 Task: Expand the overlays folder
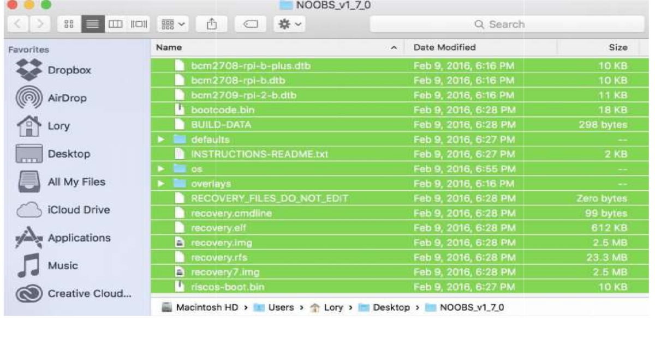coord(161,184)
